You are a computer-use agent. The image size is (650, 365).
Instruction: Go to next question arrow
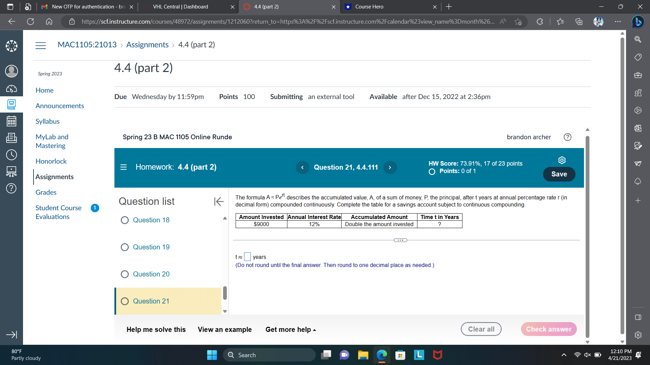point(390,167)
